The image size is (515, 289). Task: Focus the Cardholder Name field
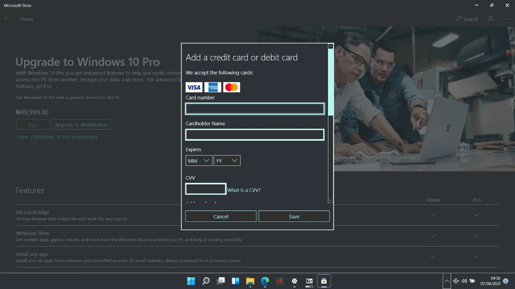pos(255,135)
